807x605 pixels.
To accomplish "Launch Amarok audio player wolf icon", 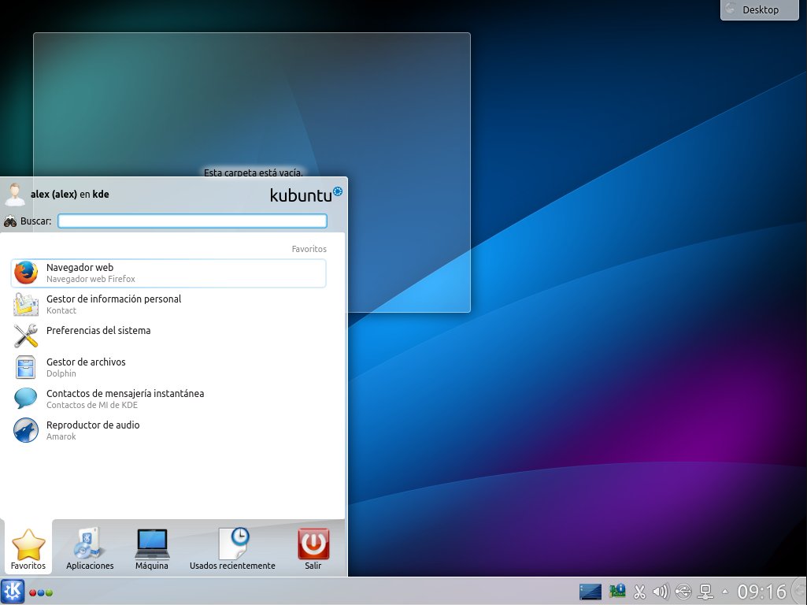I will (x=26, y=430).
